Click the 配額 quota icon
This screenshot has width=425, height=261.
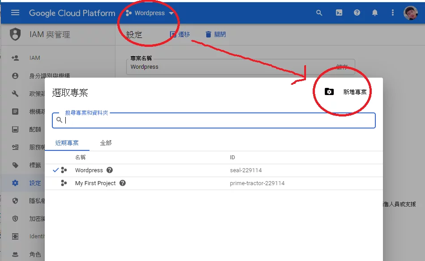click(15, 129)
